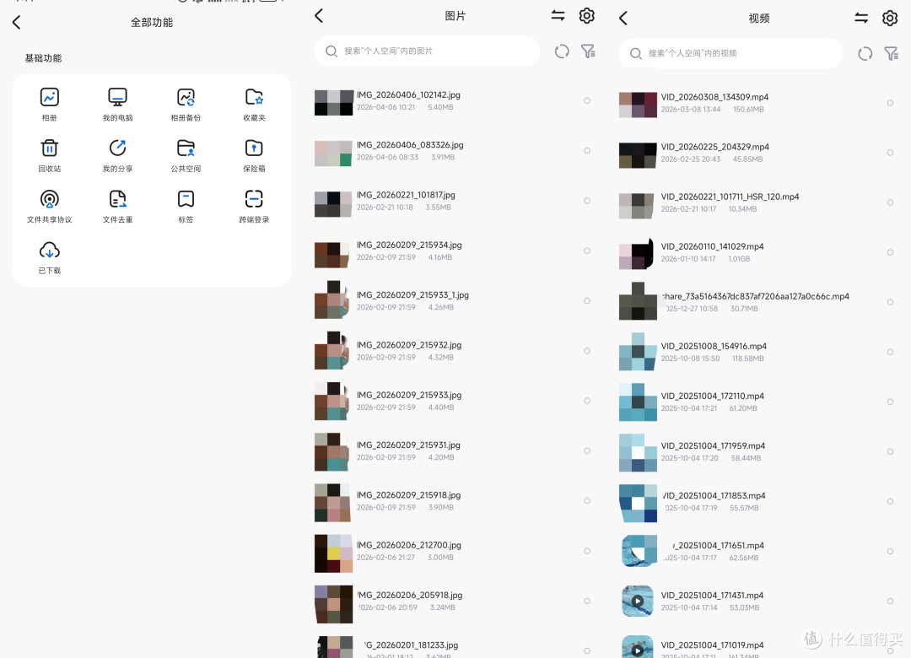The height and width of the screenshot is (658, 911).
Task: Select radio for VID_20260225_204329.mp4
Action: point(890,153)
